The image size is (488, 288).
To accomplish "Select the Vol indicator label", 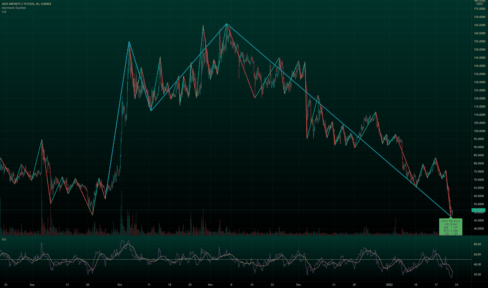I will point(4,12).
